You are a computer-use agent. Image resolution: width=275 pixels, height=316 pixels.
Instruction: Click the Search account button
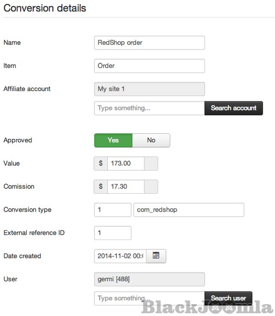tap(233, 108)
